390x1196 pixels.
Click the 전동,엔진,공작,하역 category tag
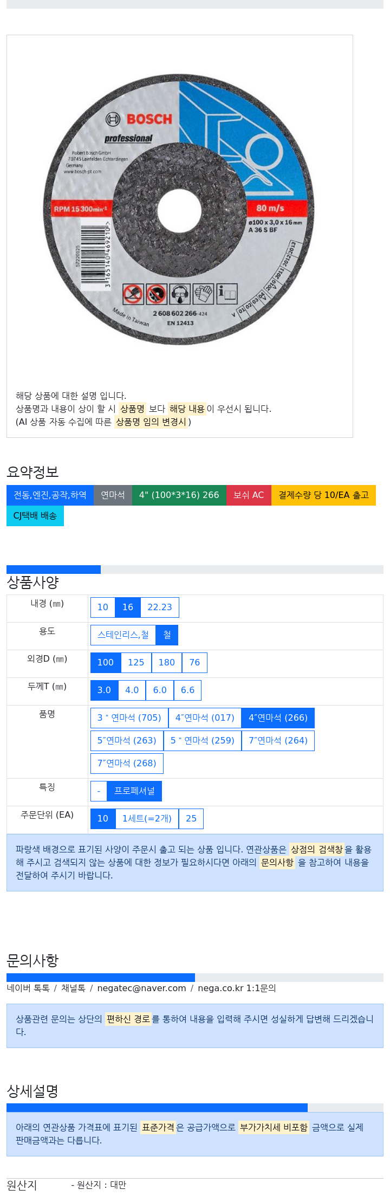[x=50, y=495]
